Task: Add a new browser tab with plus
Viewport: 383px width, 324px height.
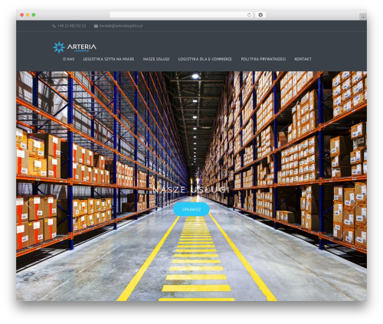Action: (363, 17)
